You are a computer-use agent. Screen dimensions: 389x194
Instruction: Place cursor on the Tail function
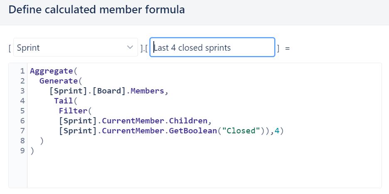(x=64, y=101)
